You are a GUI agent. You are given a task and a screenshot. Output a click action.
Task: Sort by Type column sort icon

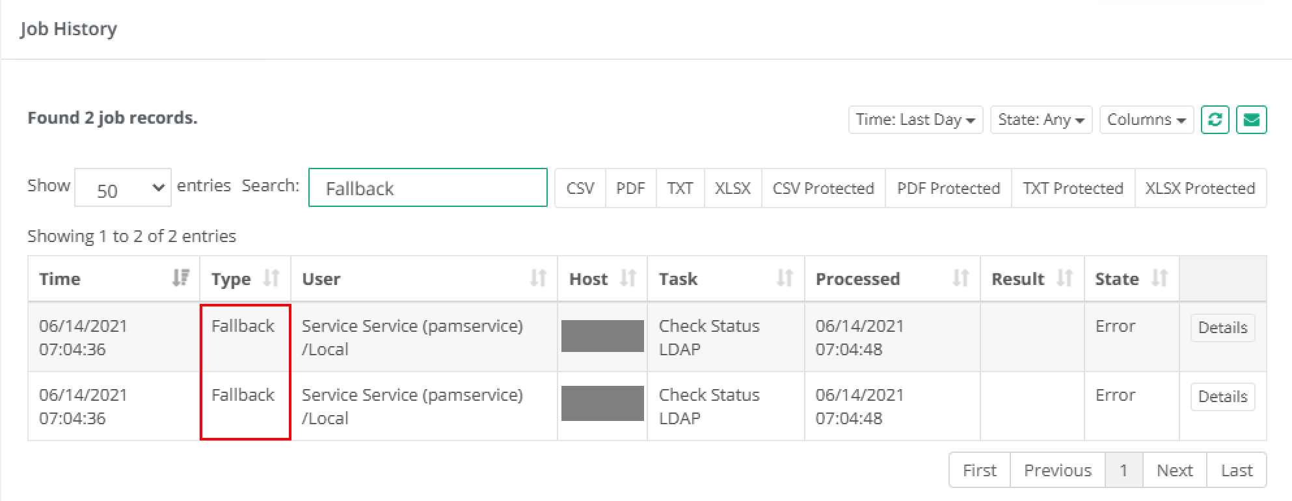point(271,278)
